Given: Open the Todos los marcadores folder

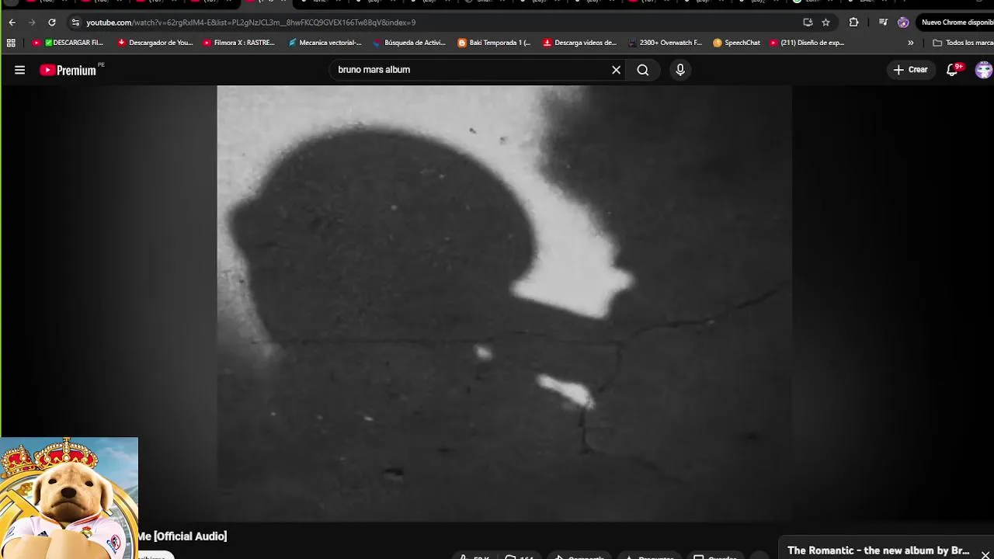Looking at the screenshot, I should pos(962,43).
